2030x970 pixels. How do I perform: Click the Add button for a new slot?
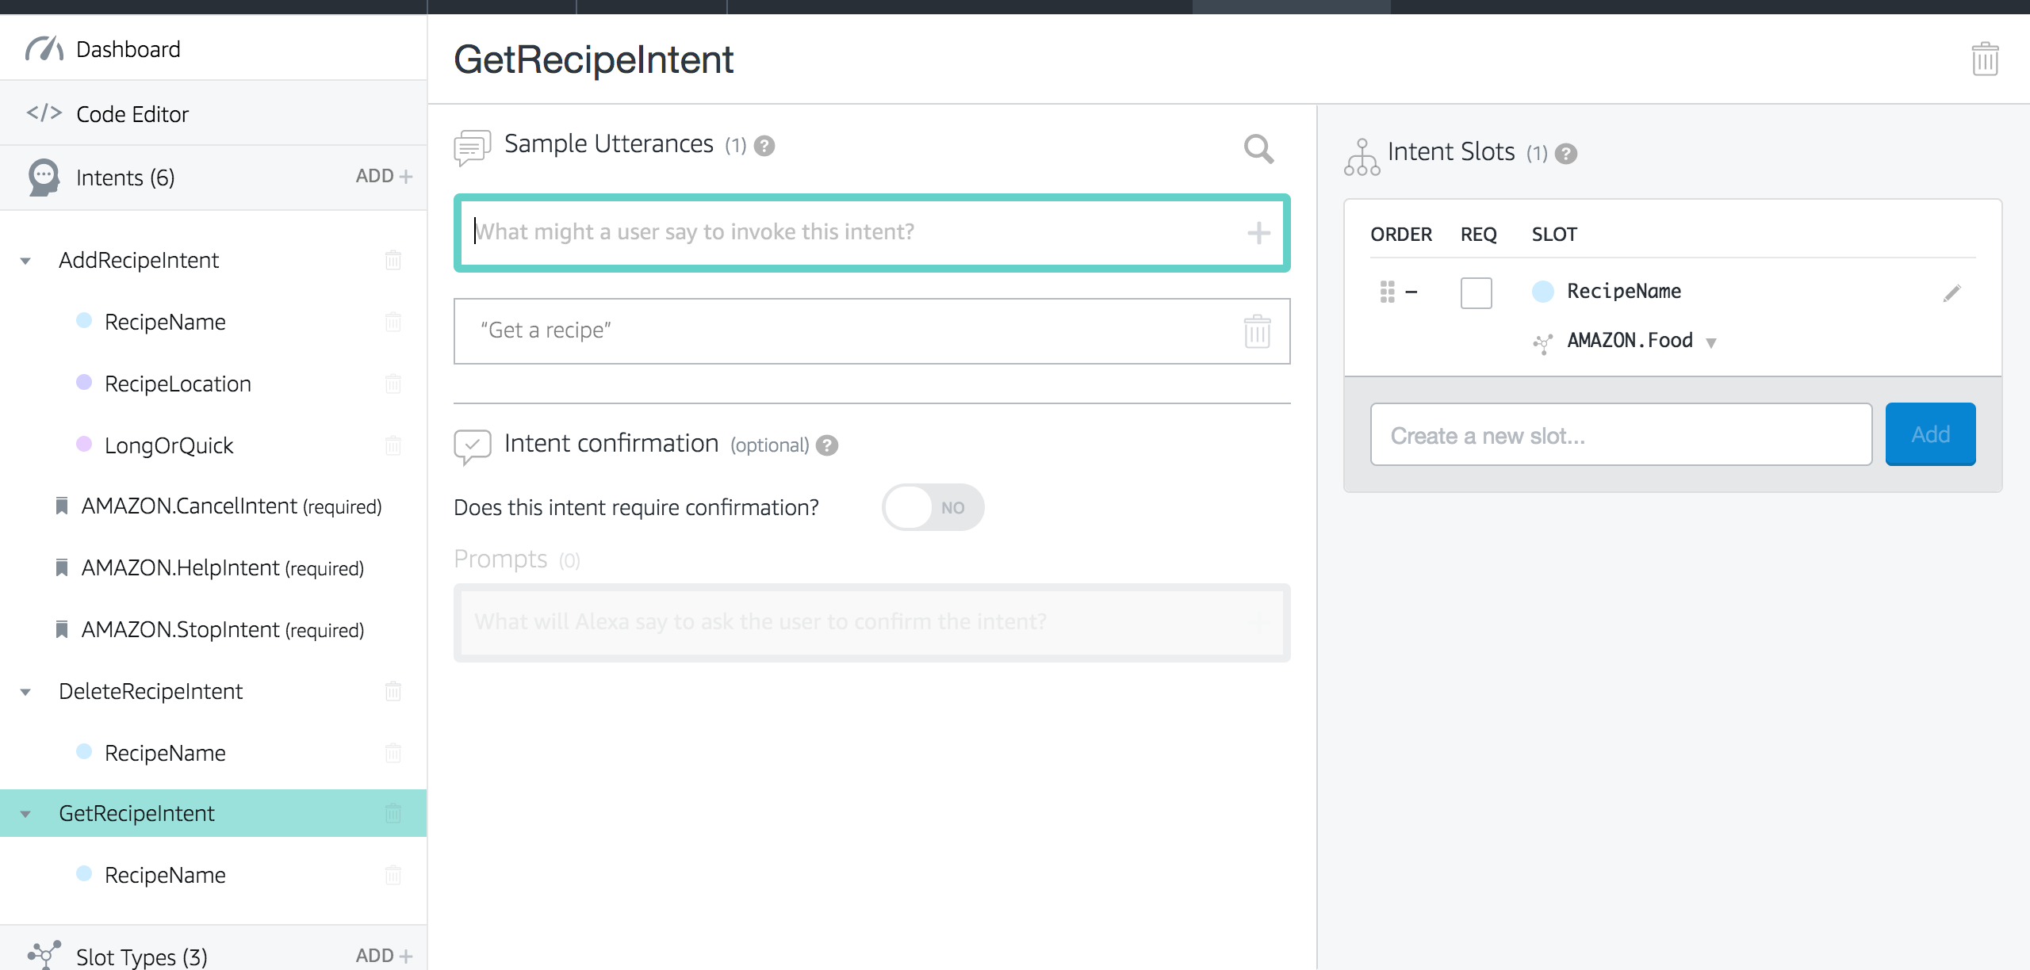coord(1930,434)
